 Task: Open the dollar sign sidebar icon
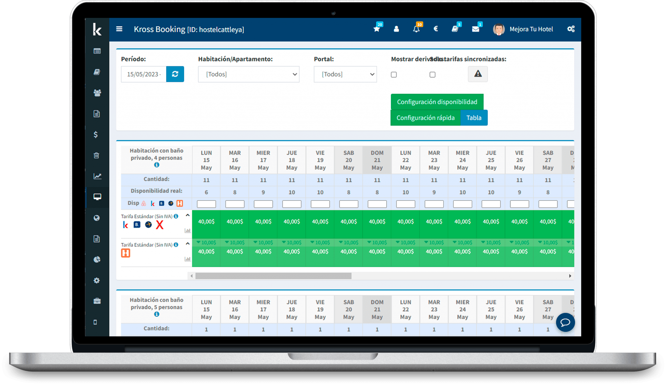click(96, 134)
